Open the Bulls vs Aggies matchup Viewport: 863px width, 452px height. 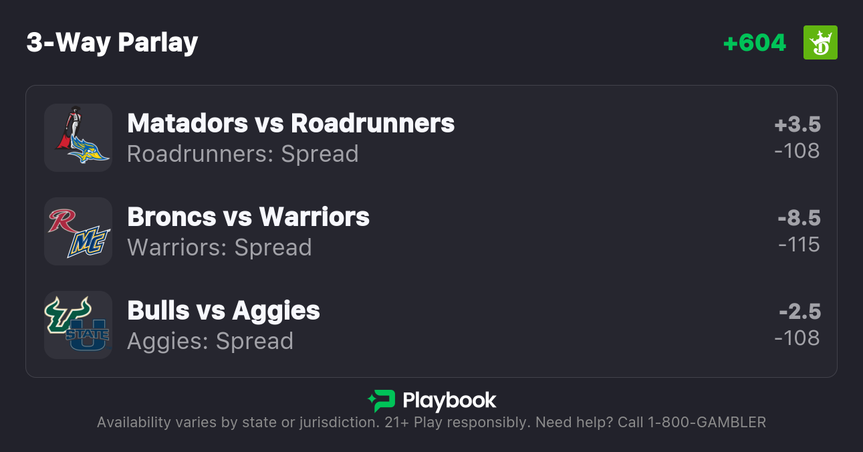coord(223,311)
